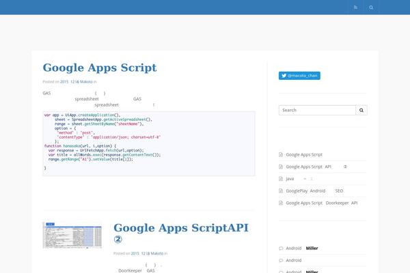
Task: Open first recent comment "Android Miller"
Action: point(302,248)
